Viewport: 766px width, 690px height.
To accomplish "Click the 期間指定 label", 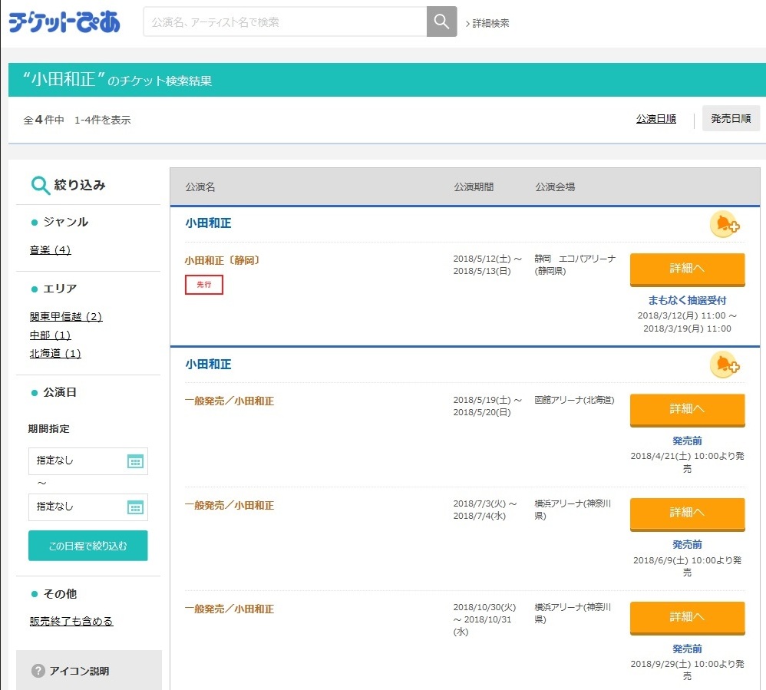I will pos(49,428).
